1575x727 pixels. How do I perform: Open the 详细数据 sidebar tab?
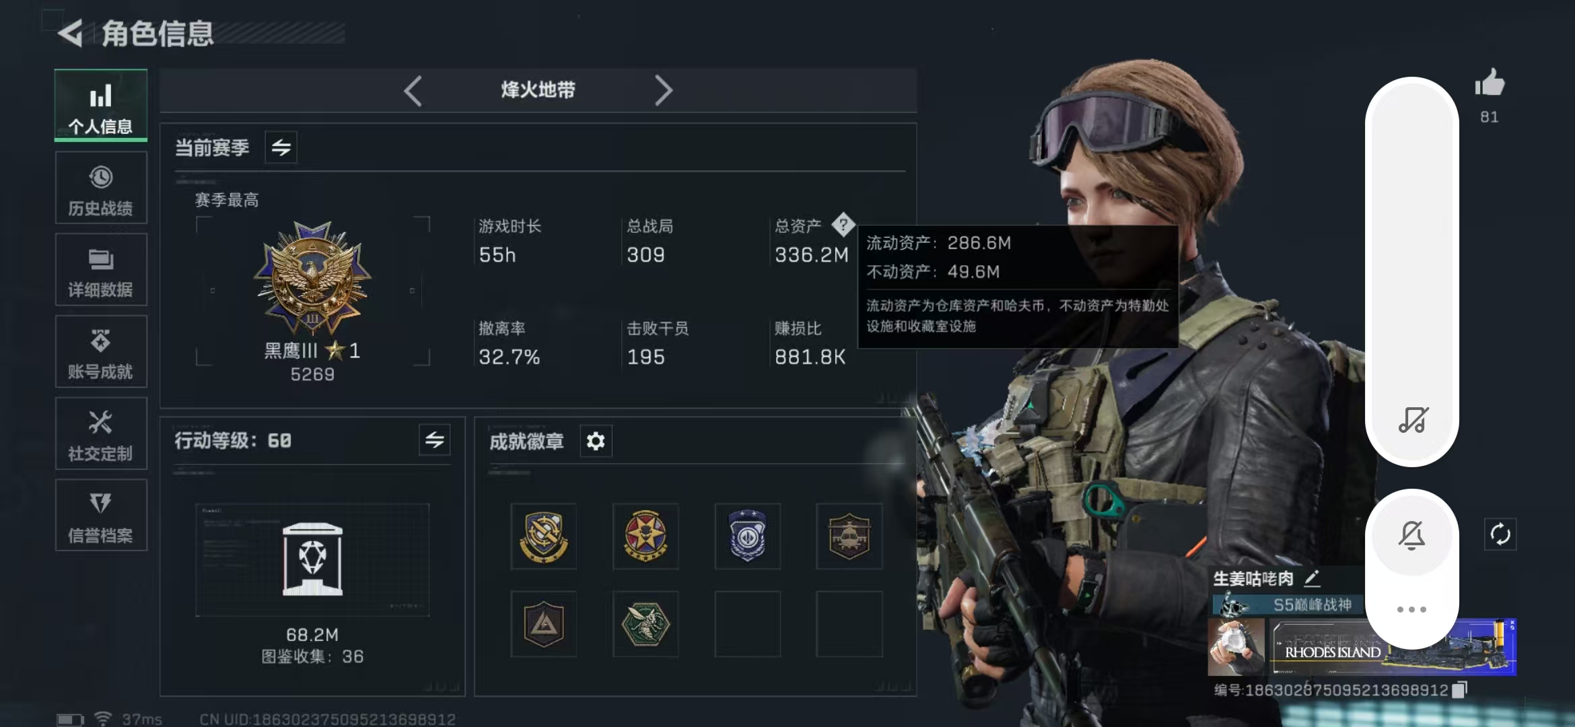click(101, 270)
